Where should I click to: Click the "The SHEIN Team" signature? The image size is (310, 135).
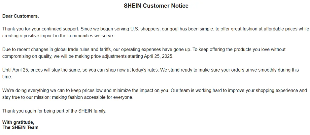point(20,127)
